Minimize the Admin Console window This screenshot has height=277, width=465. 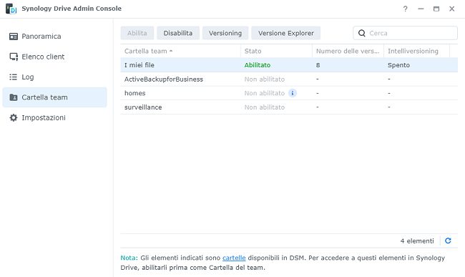pyautogui.click(x=421, y=9)
